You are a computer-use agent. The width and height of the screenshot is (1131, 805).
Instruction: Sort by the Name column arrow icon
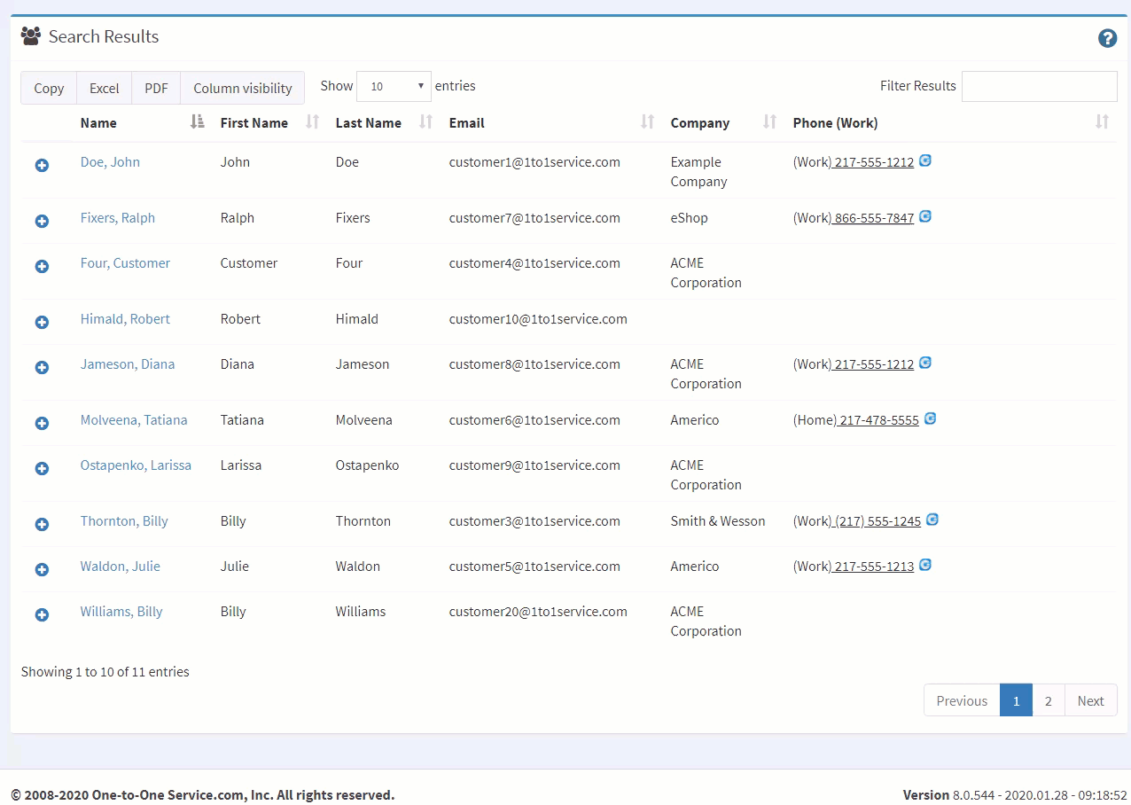(x=198, y=122)
